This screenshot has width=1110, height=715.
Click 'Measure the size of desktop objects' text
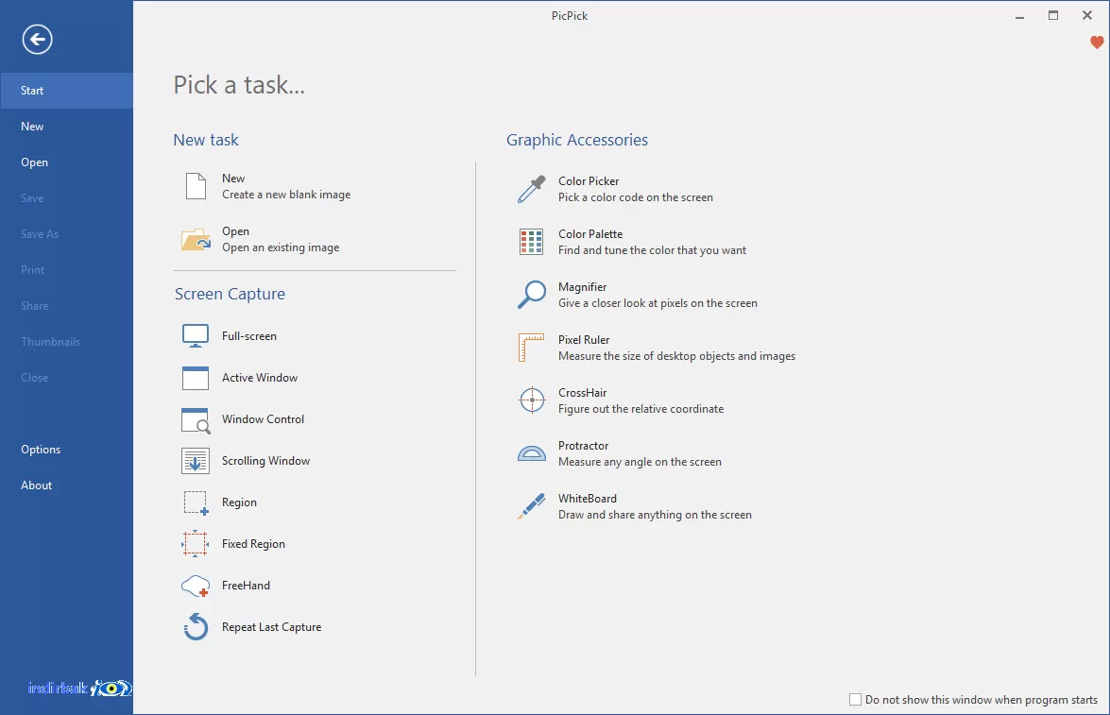(x=676, y=356)
